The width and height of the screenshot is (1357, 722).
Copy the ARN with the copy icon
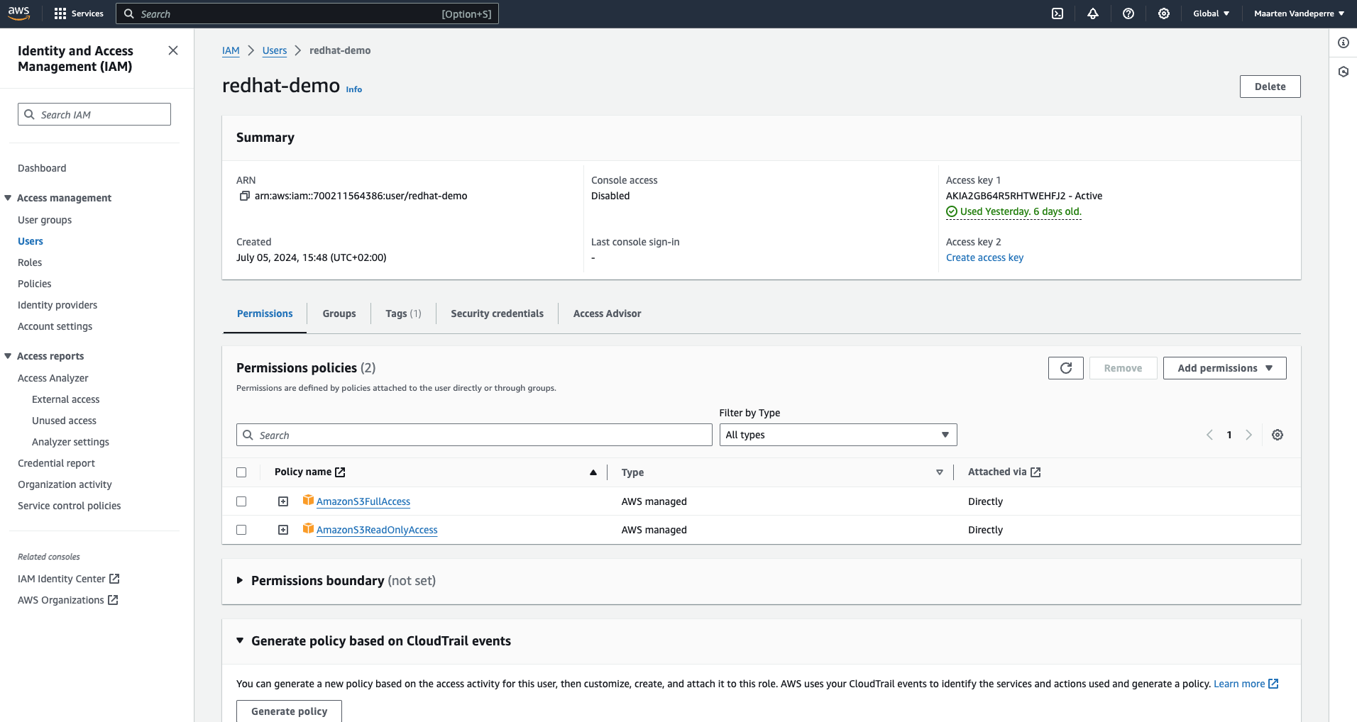click(244, 196)
